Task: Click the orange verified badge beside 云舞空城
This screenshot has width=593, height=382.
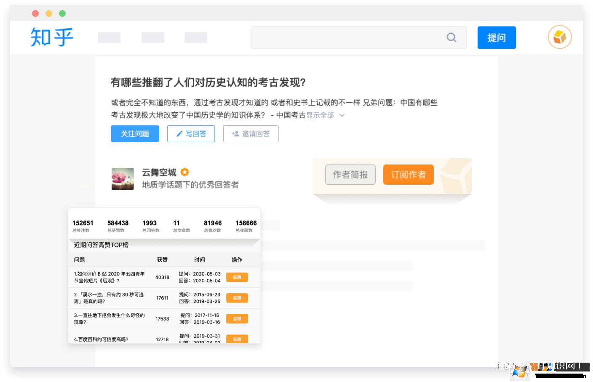Action: [184, 172]
